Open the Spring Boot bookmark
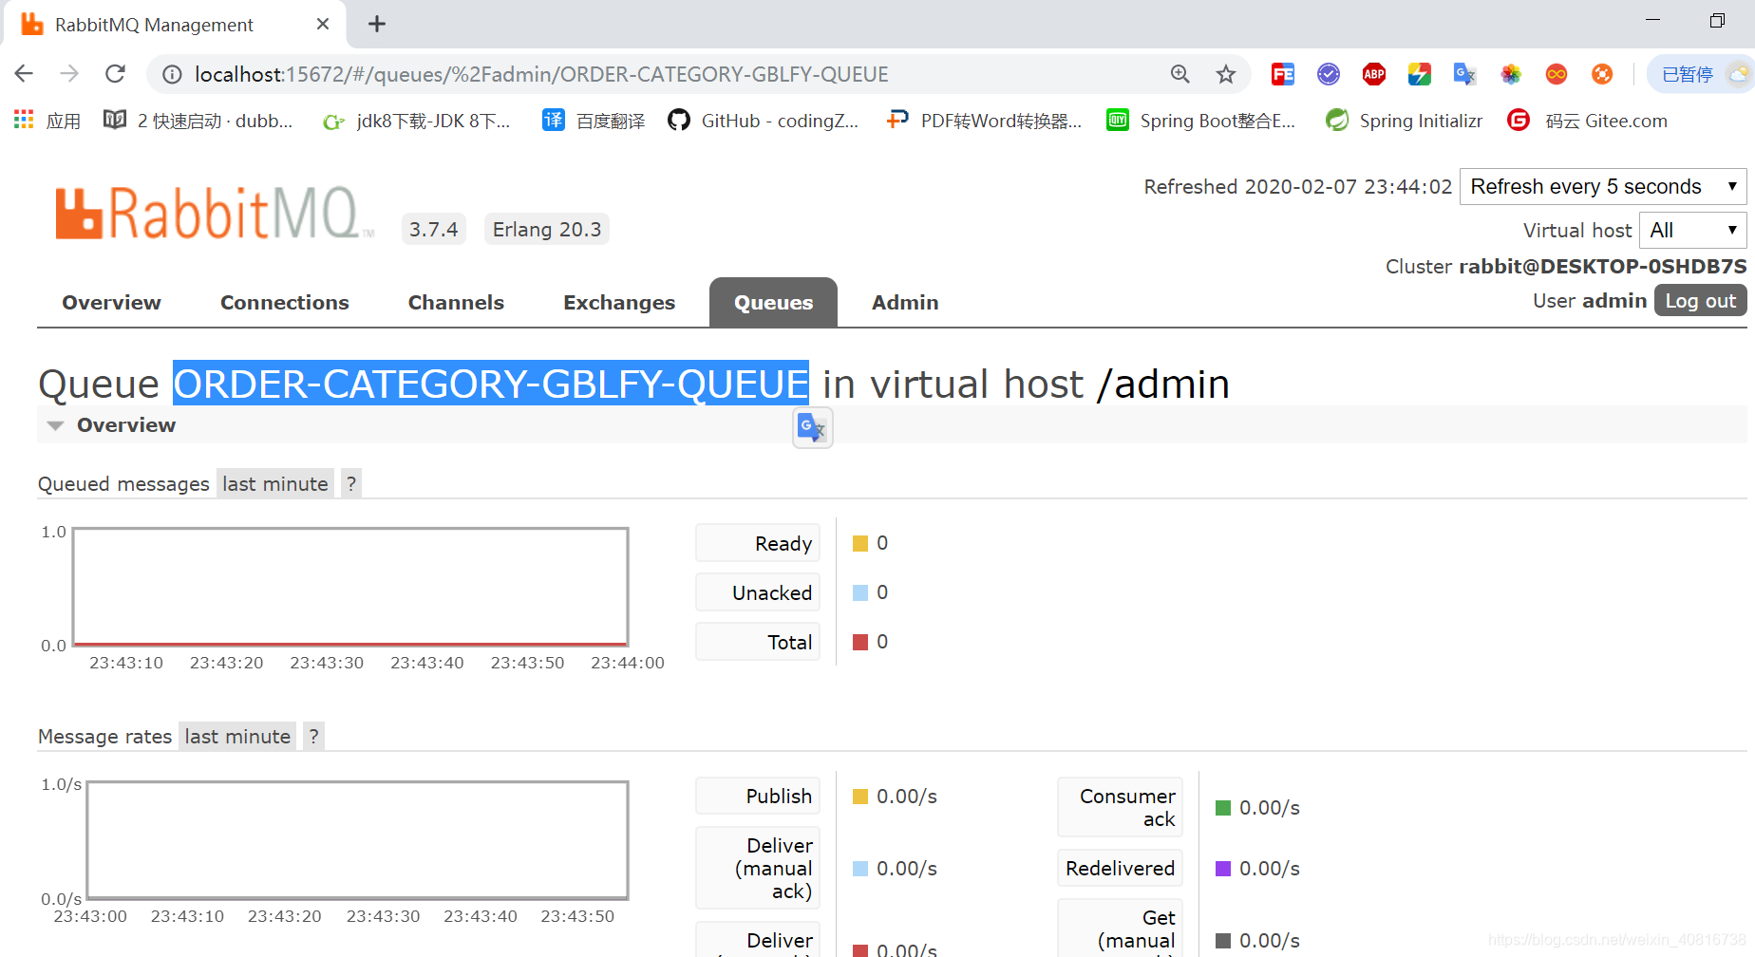This screenshot has height=957, width=1755. click(1201, 121)
